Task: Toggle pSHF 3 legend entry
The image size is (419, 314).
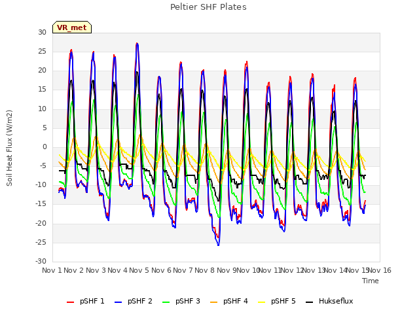Action: coord(181,301)
